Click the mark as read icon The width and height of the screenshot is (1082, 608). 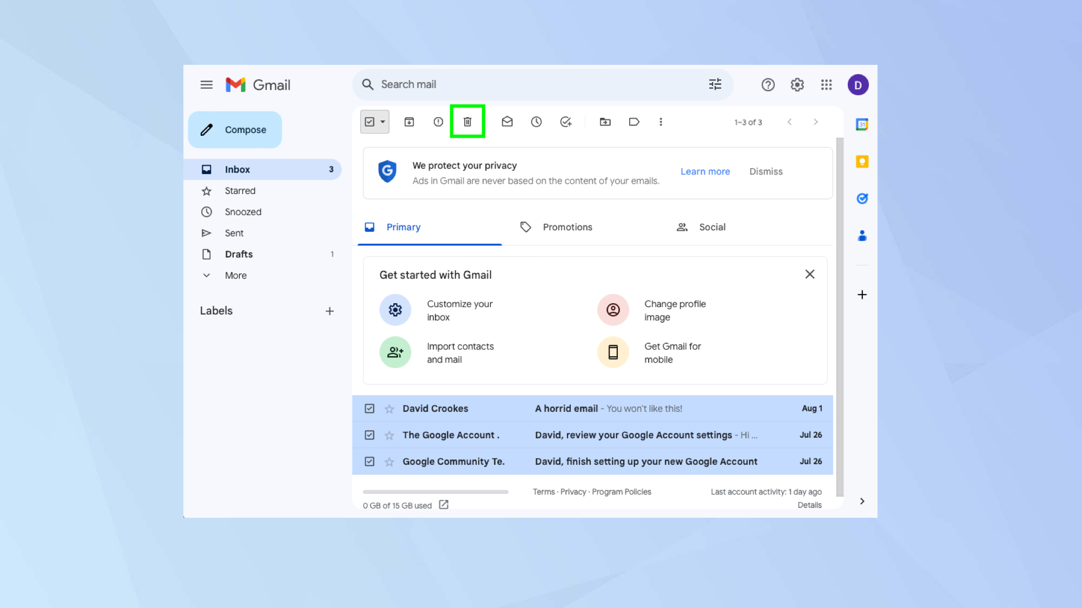click(x=507, y=121)
